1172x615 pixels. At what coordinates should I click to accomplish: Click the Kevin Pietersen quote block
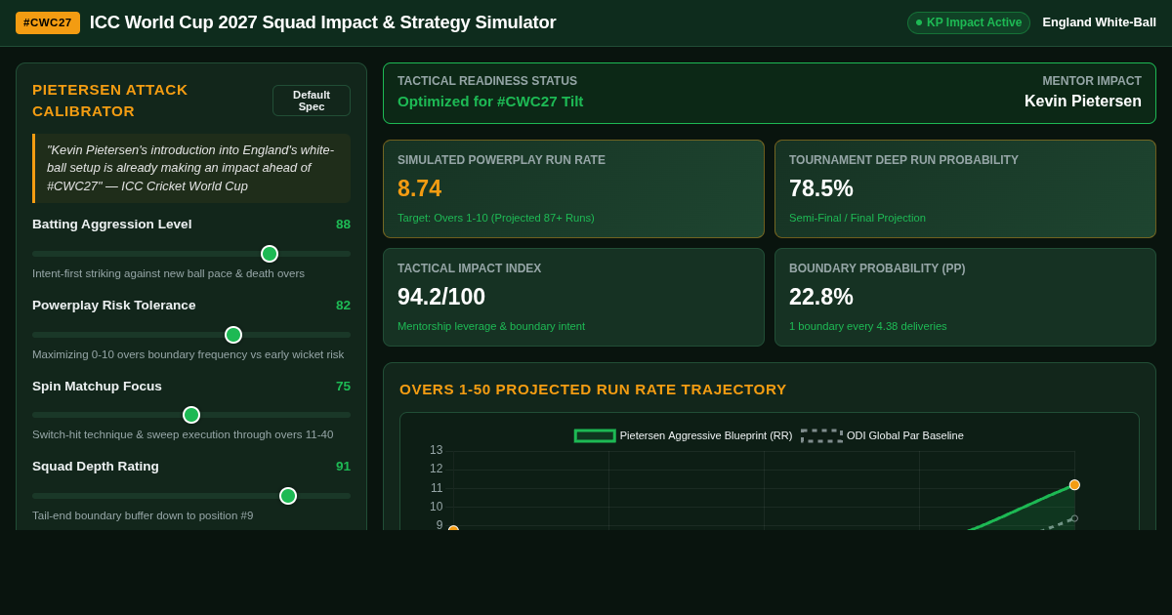point(191,168)
